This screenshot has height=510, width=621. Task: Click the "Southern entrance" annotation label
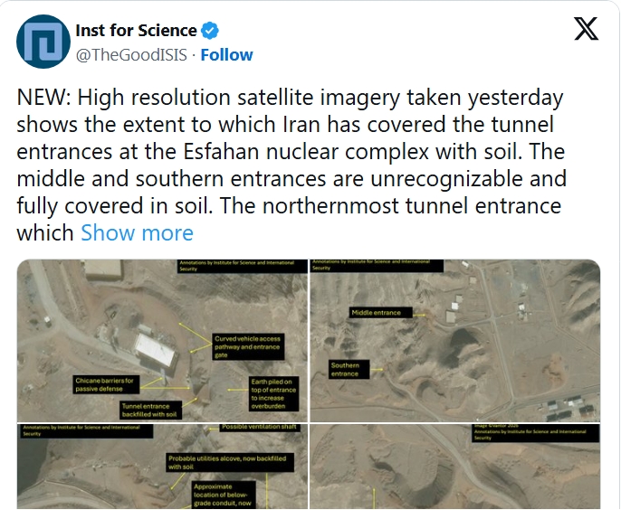pos(345,370)
